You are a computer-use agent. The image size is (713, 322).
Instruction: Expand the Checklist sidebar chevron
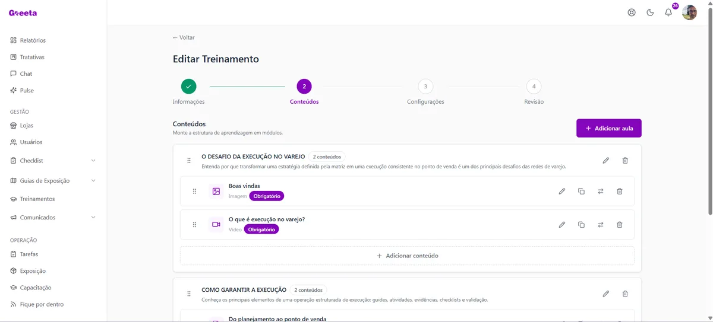[93, 161]
